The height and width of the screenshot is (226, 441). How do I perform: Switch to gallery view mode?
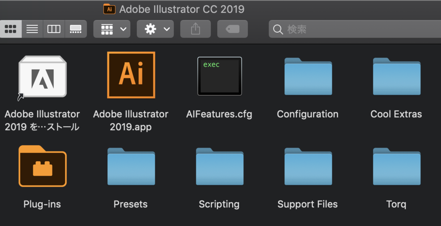tap(75, 29)
